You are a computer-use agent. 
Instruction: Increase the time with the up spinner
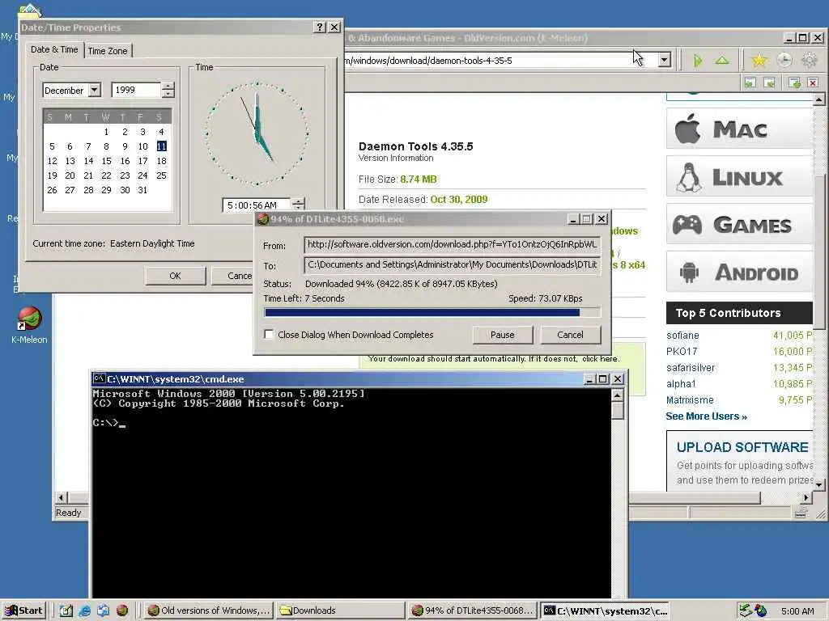point(299,201)
